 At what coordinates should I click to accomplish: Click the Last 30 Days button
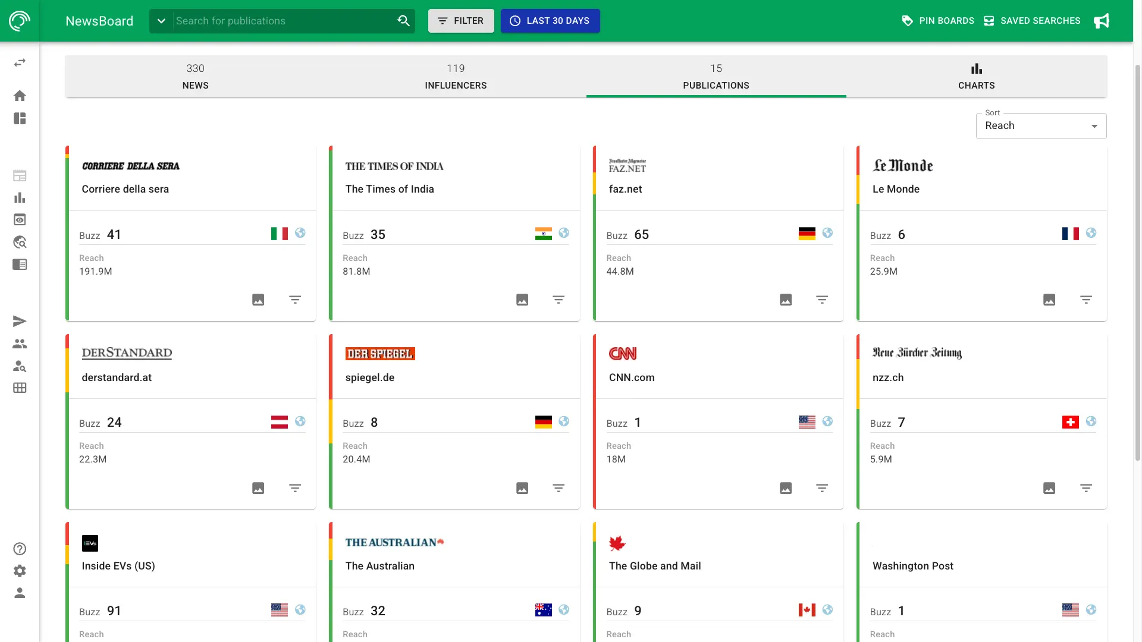[550, 21]
